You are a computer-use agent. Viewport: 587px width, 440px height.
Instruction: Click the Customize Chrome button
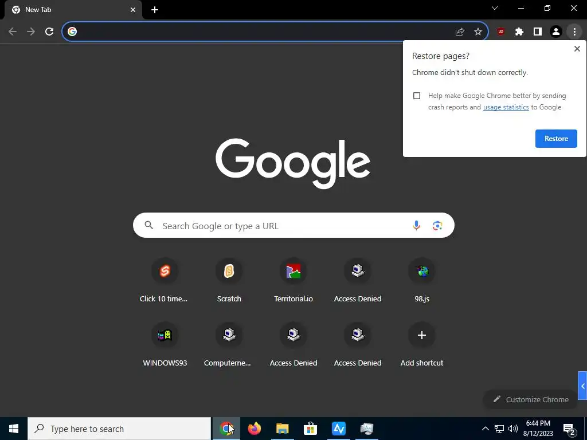tap(530, 399)
